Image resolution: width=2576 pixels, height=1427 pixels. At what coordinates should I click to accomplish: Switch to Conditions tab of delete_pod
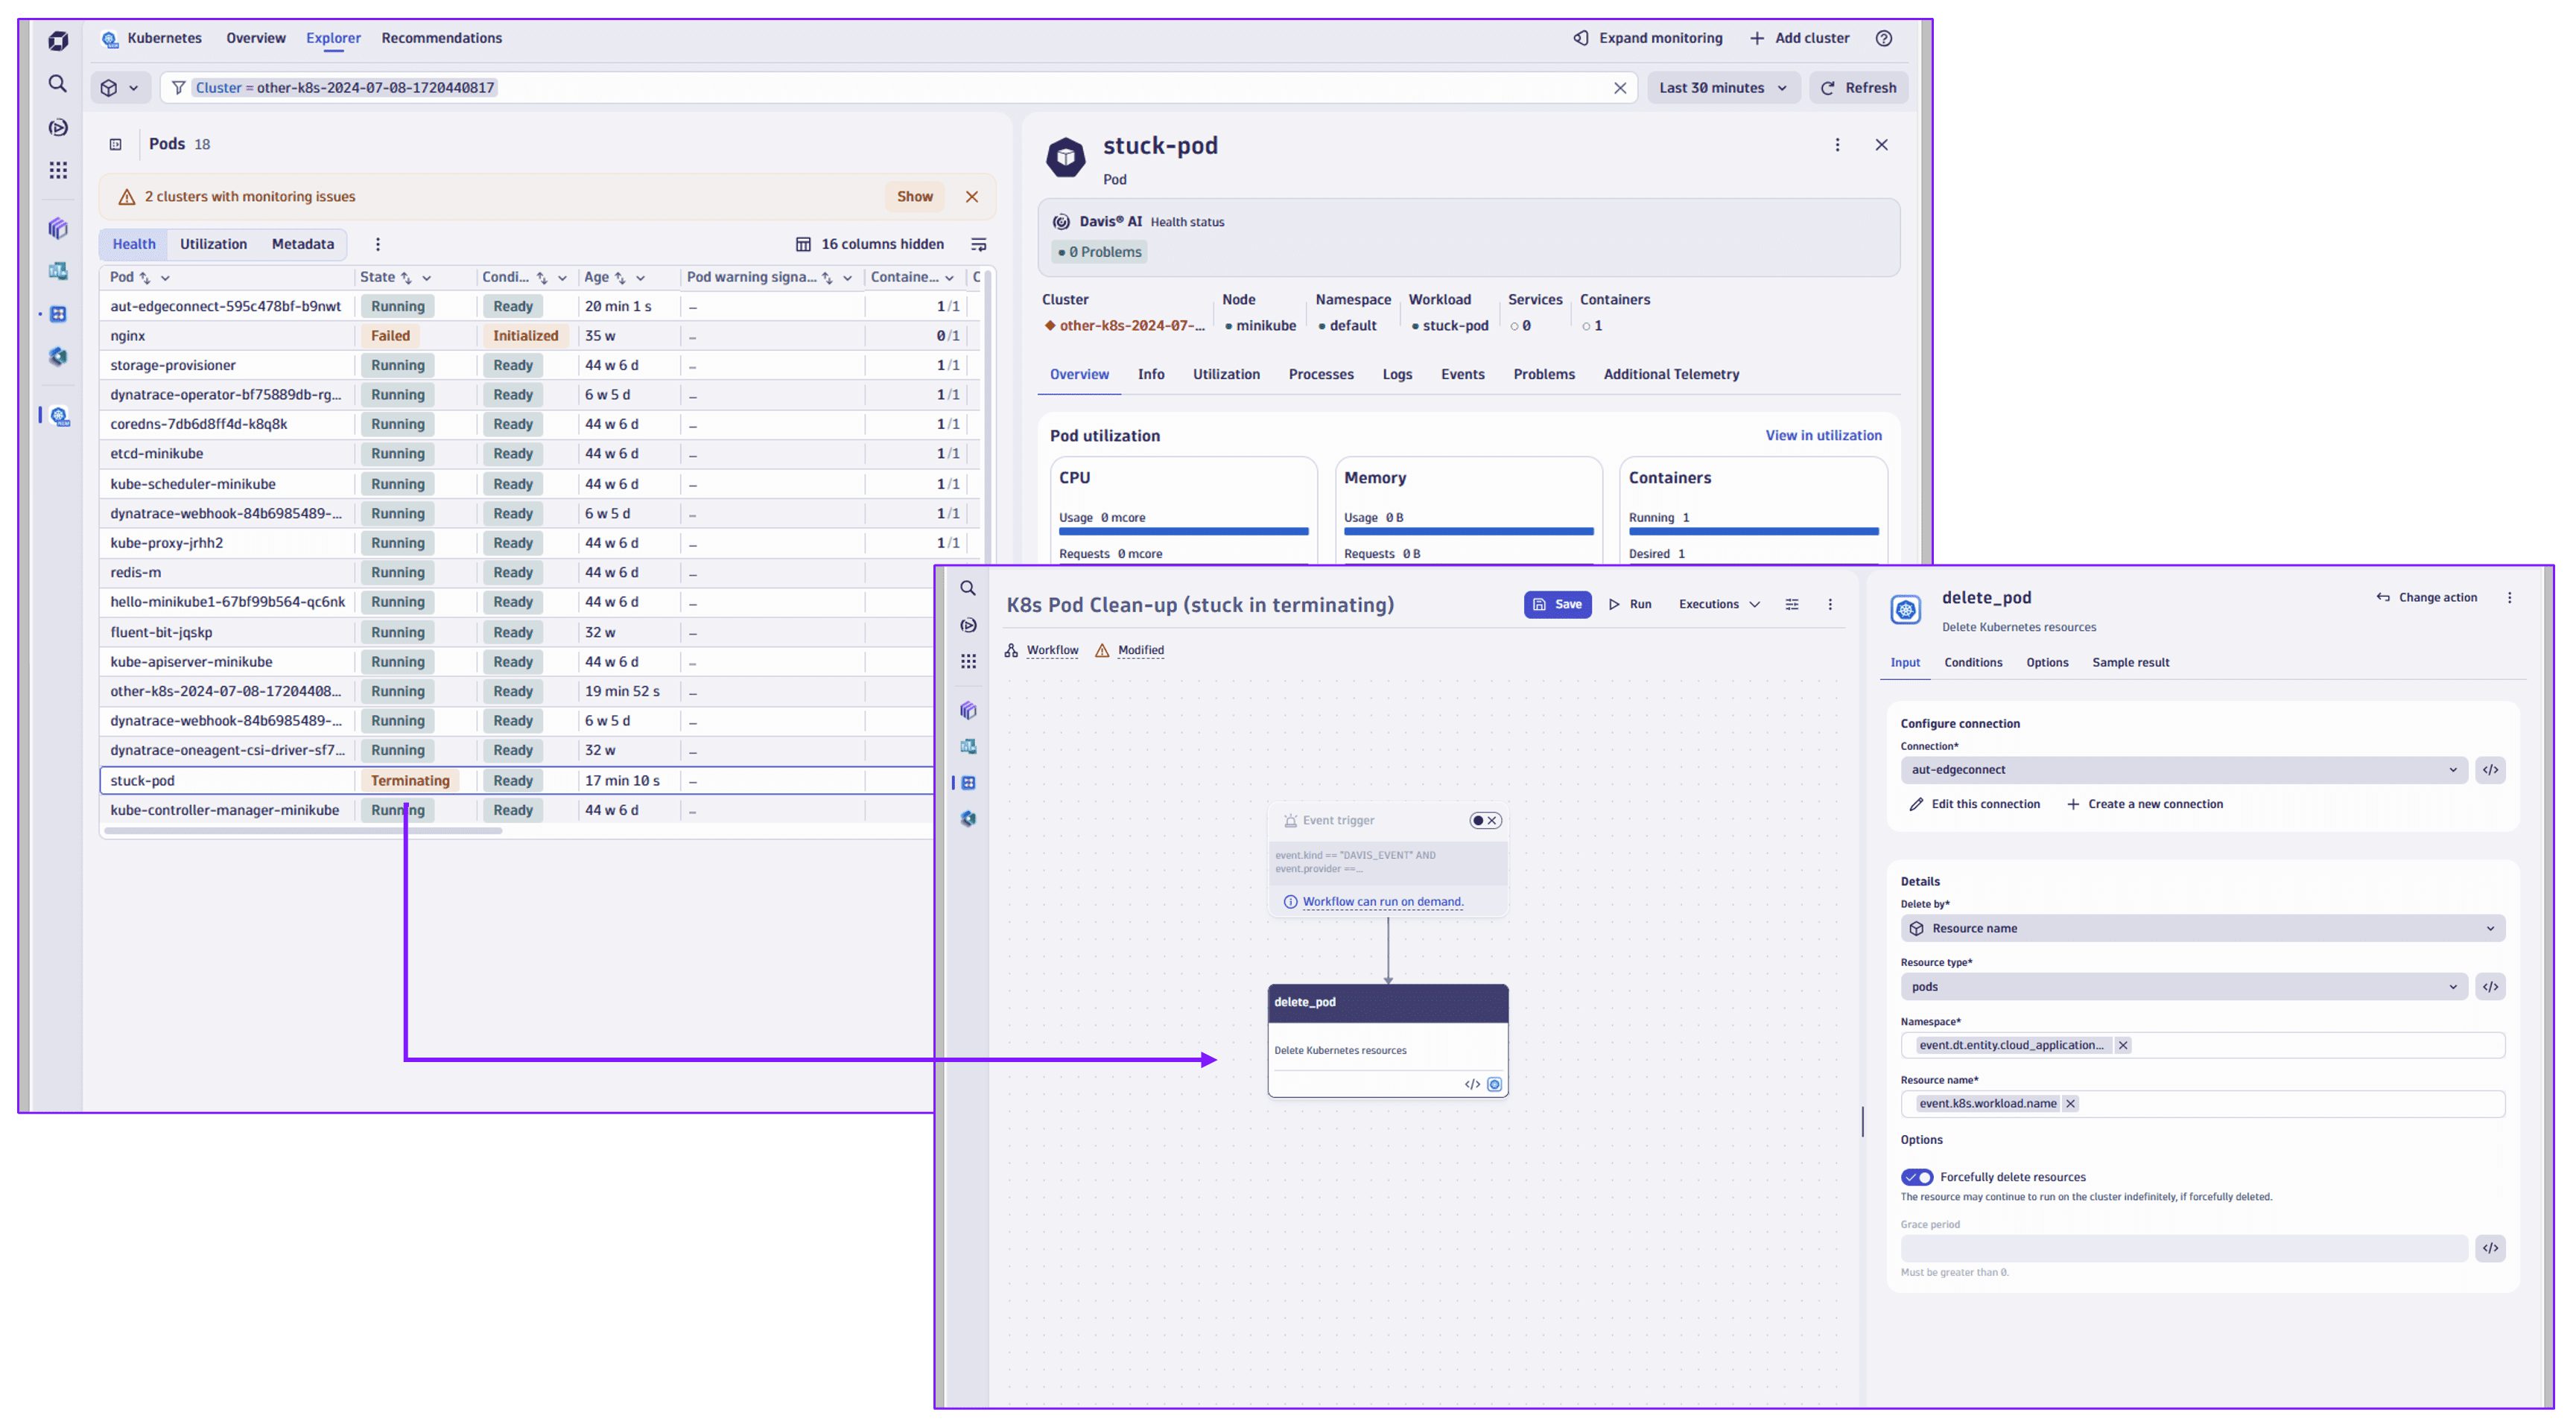pos(1972,663)
